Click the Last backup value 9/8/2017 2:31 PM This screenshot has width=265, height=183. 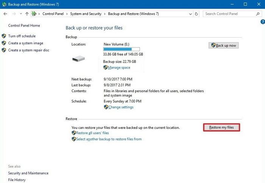point(117,85)
